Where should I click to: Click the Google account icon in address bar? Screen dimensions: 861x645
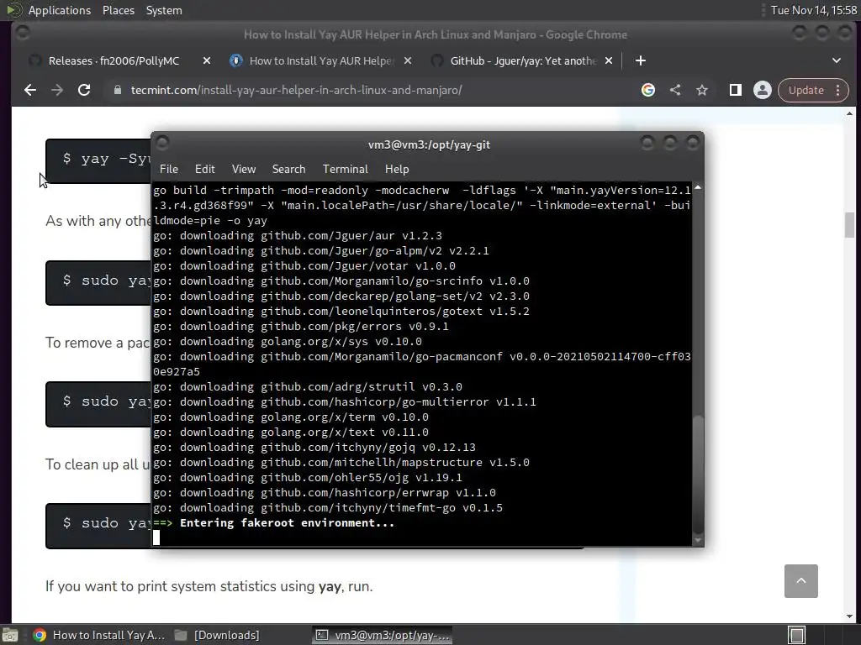pyautogui.click(x=648, y=90)
